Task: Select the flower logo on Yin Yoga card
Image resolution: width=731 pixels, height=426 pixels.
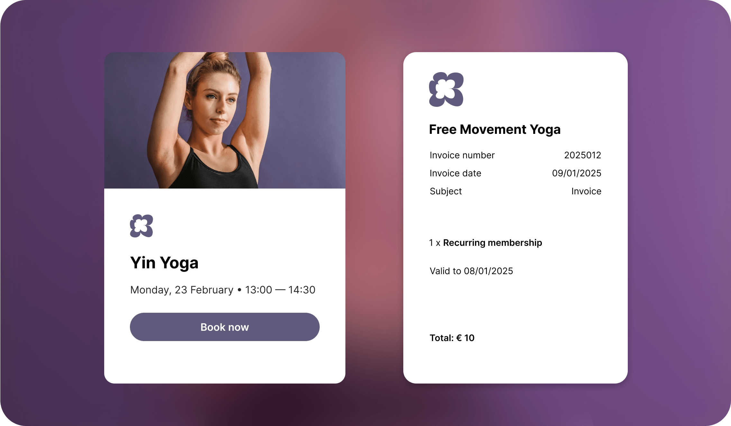Action: (142, 226)
